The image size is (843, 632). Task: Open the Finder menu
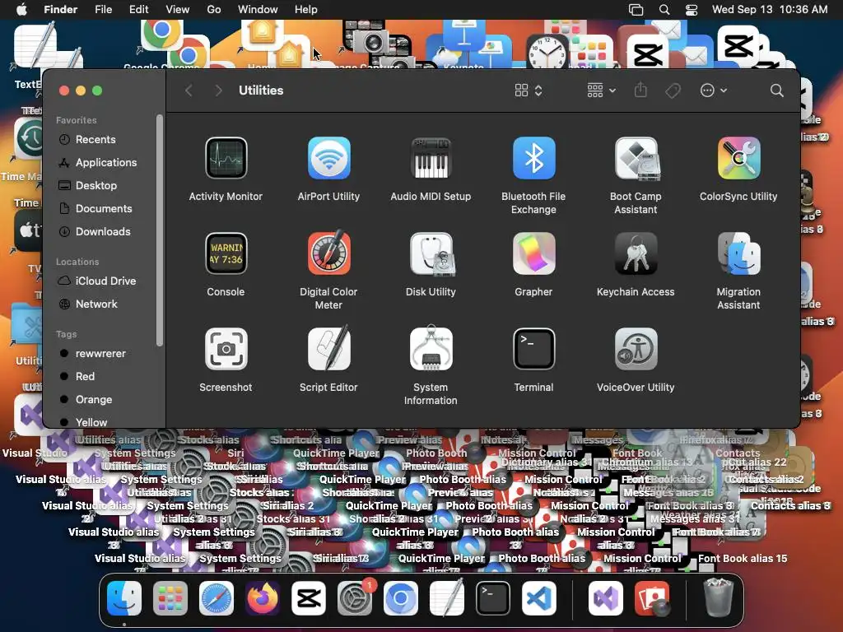(60, 10)
